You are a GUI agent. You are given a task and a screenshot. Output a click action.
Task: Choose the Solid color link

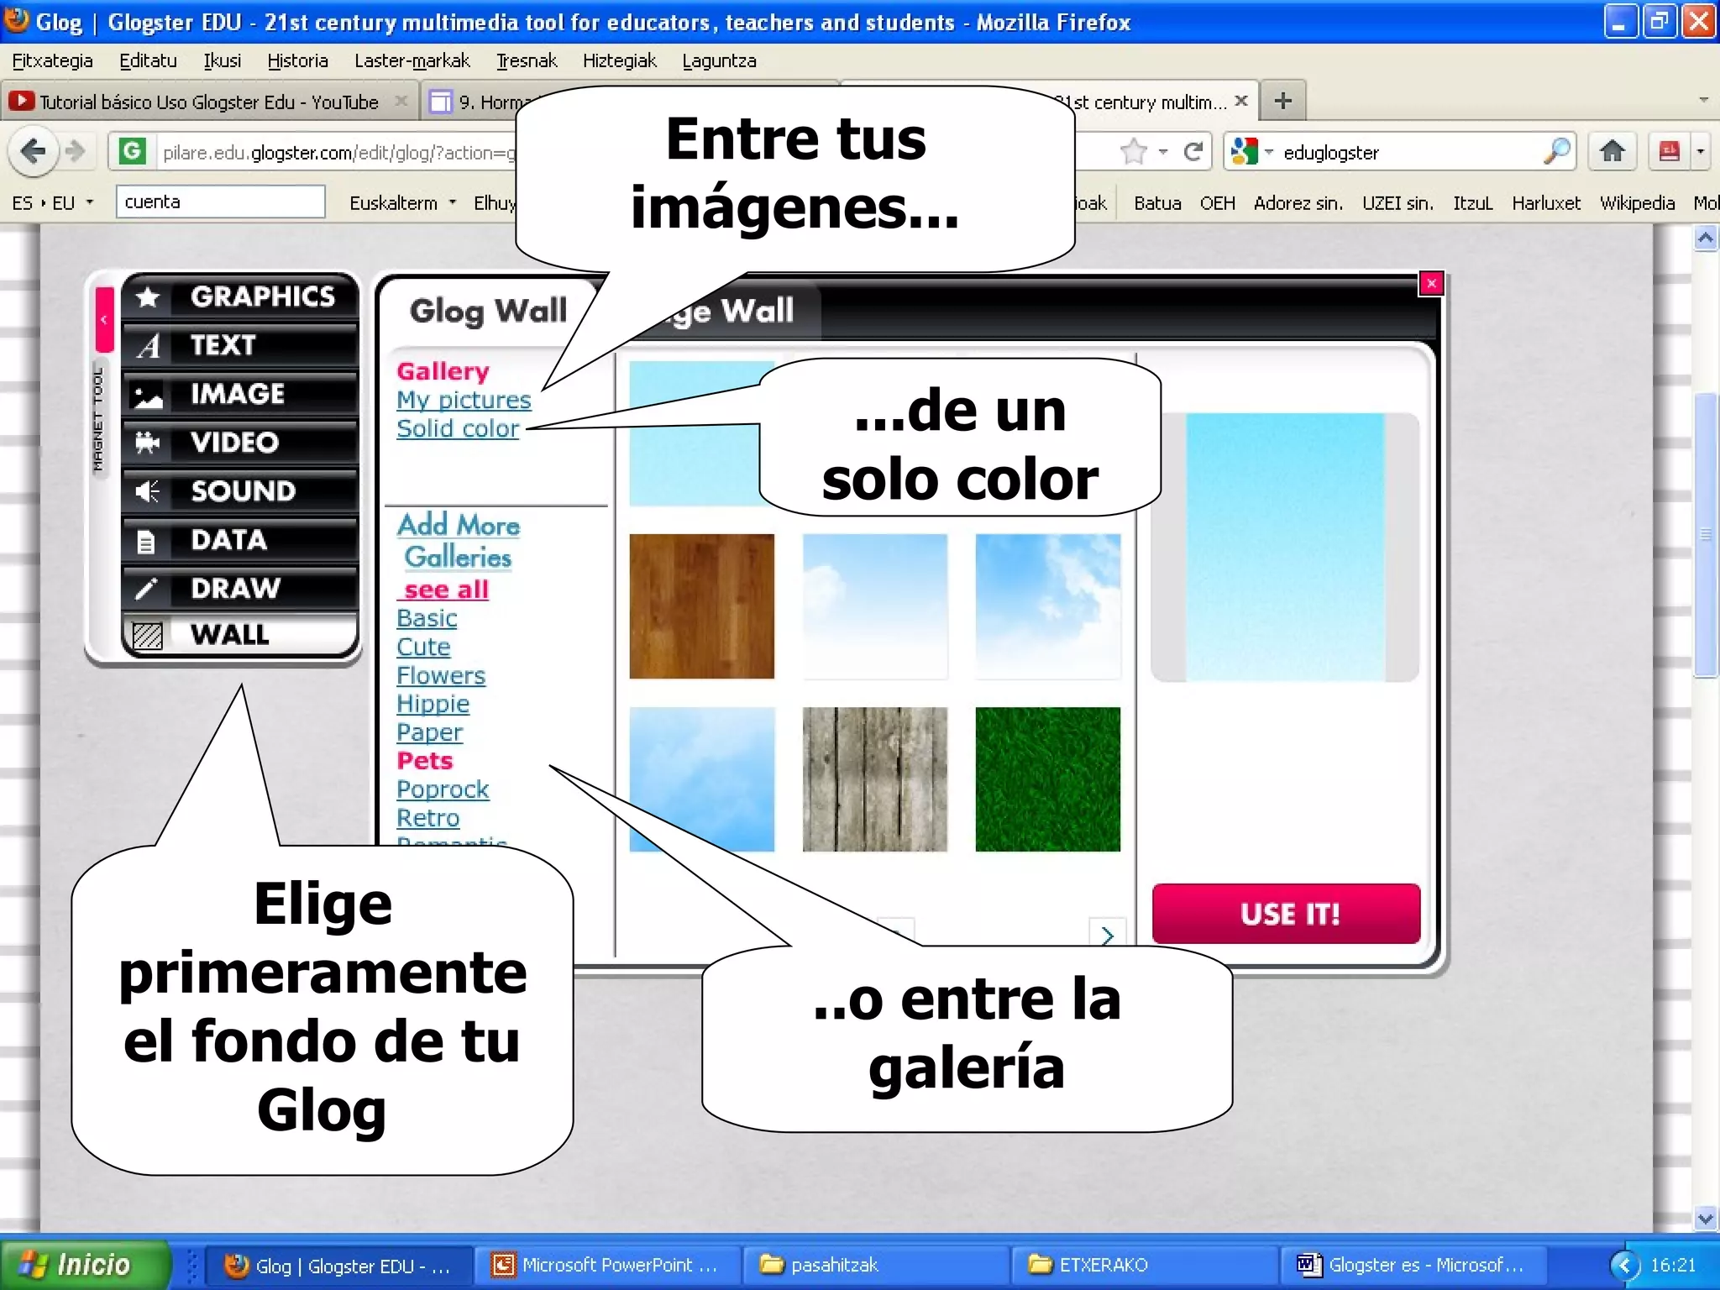[x=458, y=428]
